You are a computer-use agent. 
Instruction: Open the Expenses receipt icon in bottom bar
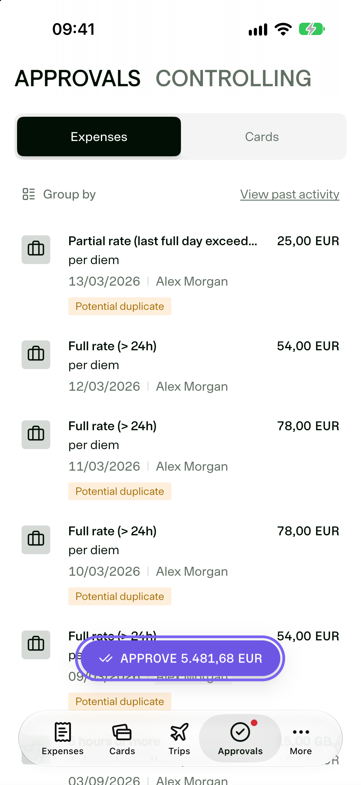click(63, 732)
